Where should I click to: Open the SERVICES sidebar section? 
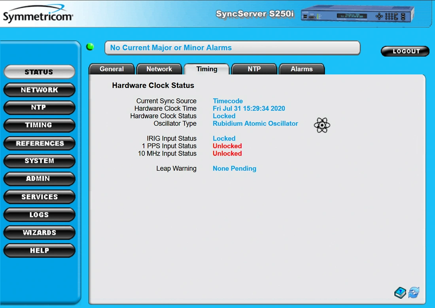(x=40, y=197)
